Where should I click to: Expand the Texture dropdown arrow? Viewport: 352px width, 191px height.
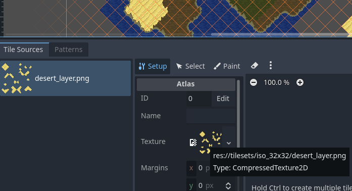[x=229, y=143]
